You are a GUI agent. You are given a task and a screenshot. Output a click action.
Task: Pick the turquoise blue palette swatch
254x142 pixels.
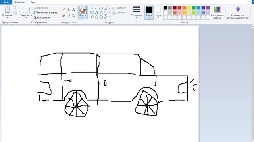[198, 8]
